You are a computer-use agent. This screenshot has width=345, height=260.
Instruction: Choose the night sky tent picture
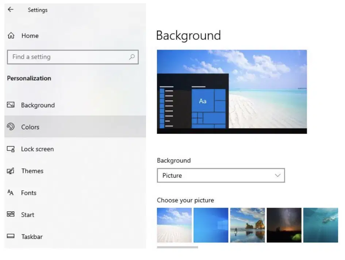pyautogui.click(x=284, y=225)
